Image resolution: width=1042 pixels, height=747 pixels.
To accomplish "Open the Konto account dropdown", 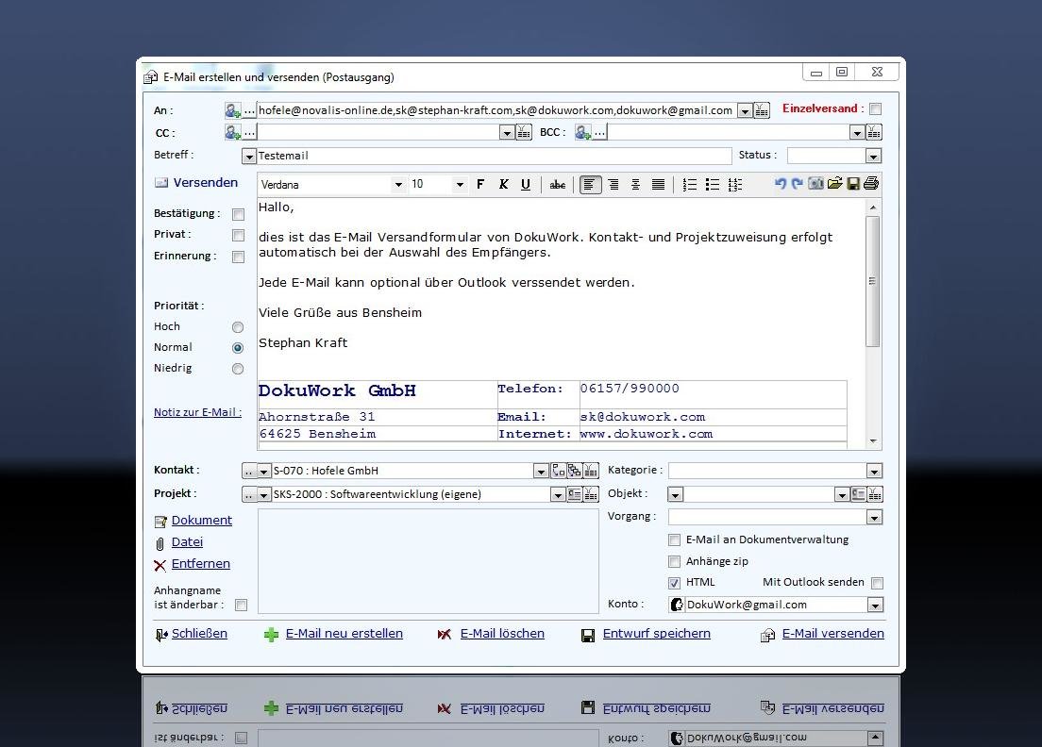I will pos(875,605).
